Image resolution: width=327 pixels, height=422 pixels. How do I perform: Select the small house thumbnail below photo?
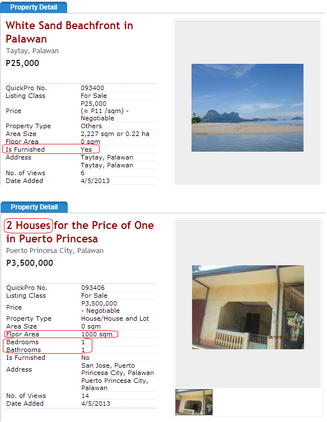click(x=194, y=402)
